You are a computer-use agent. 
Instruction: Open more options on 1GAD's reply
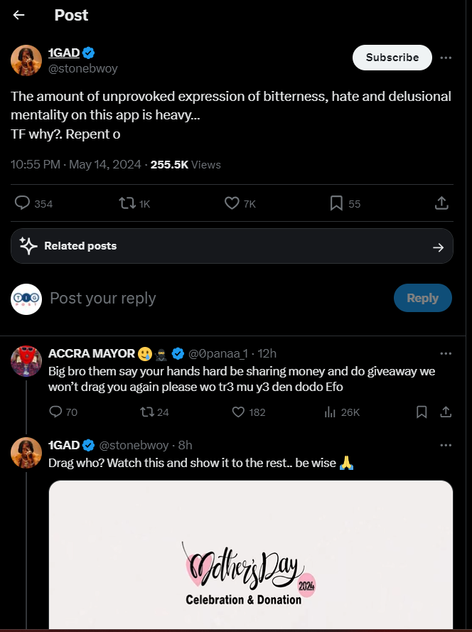pos(446,445)
